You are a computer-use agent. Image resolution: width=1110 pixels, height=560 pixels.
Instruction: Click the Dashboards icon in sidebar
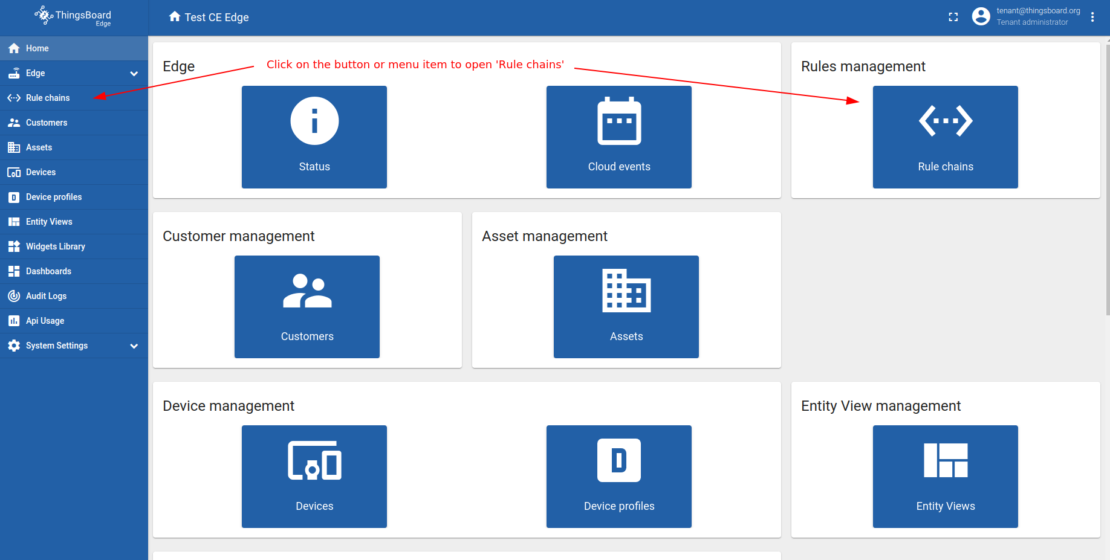[x=14, y=271]
